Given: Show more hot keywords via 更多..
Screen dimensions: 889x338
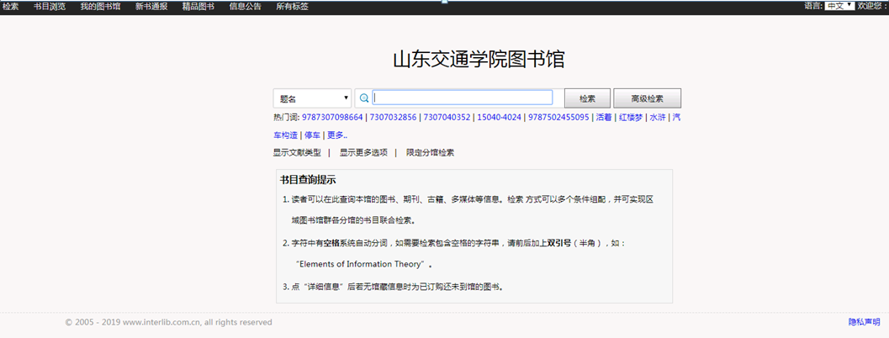Looking at the screenshot, I should point(337,135).
